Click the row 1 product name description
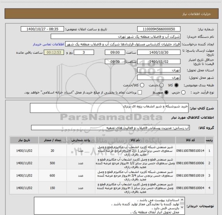This screenshot has width=222, height=215. 135,151
